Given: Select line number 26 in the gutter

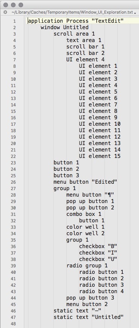Looking at the screenshot, I should tap(13, 182).
